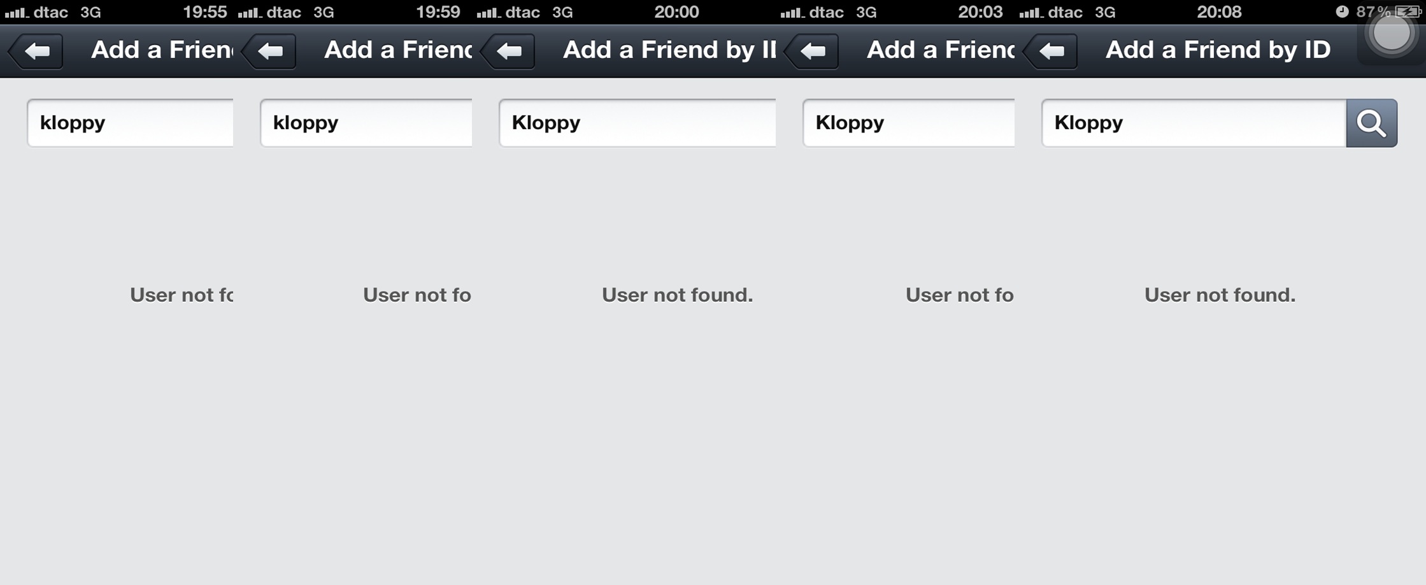Tap the 3G indicator left of 20:03
Viewport: 1426px width, 585px height.
(x=866, y=12)
